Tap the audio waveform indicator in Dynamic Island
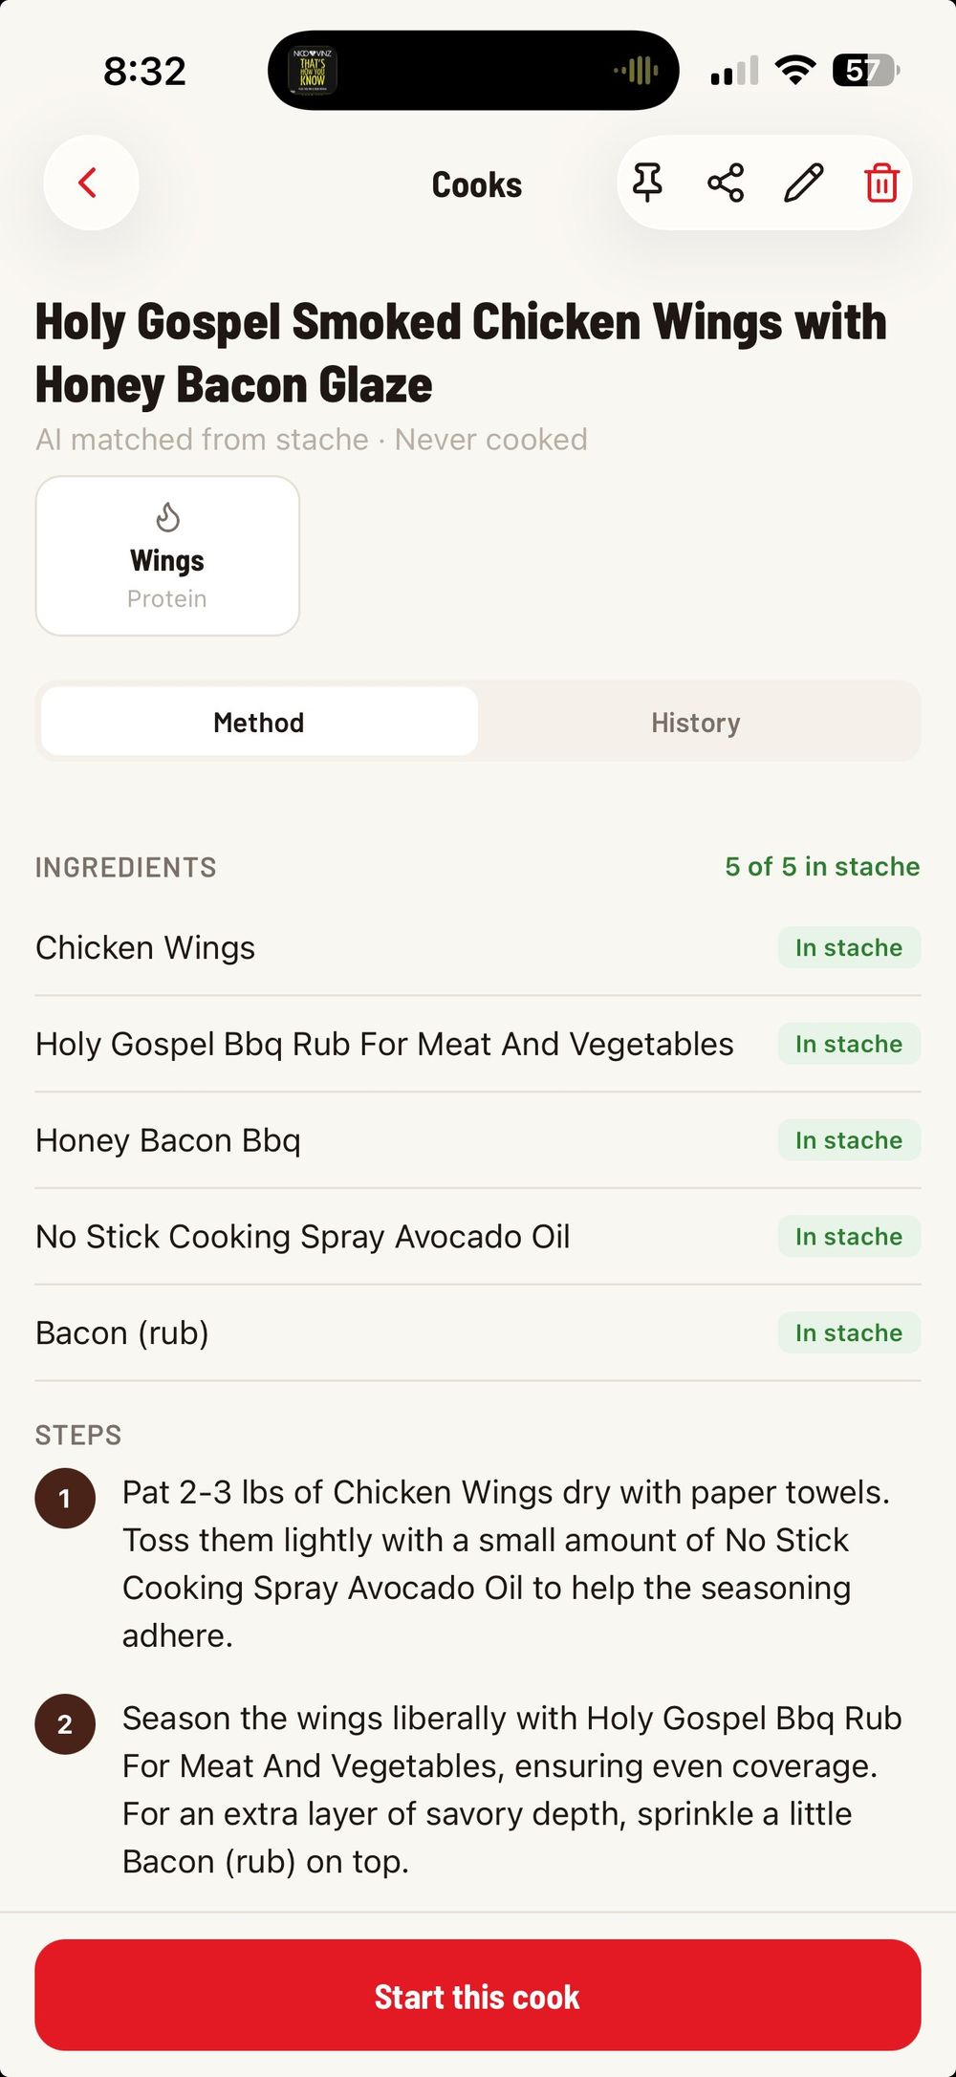 636,71
